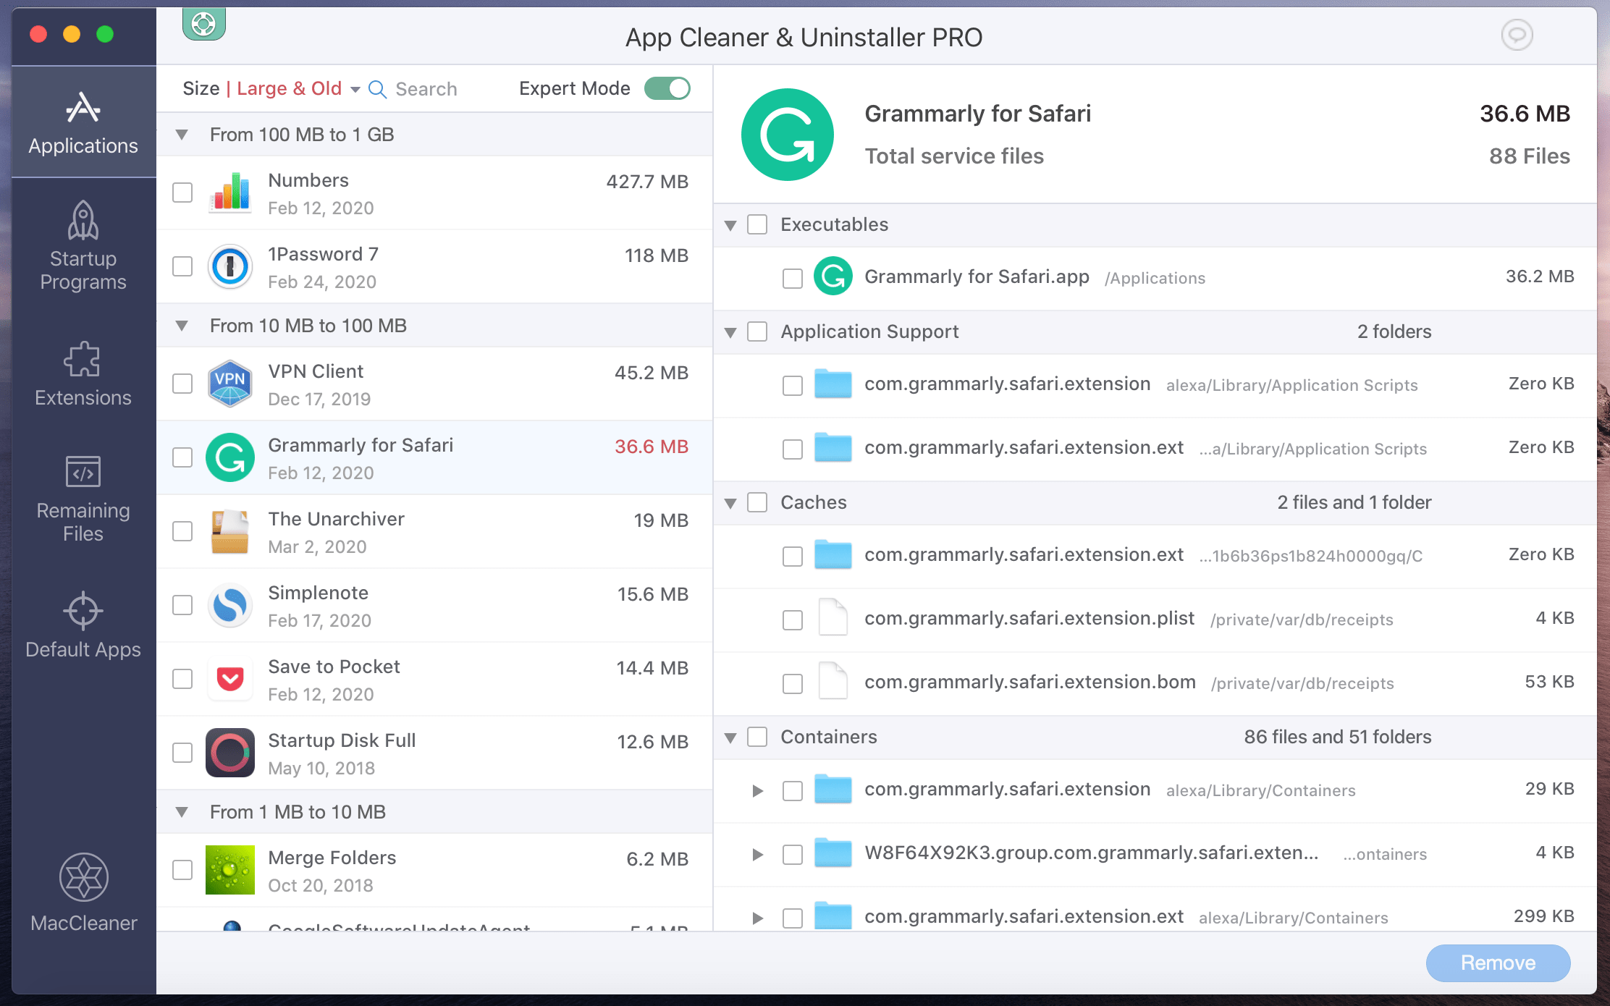The width and height of the screenshot is (1610, 1006).
Task: Click the Grammarly for Safari.app executable icon
Action: (x=833, y=276)
